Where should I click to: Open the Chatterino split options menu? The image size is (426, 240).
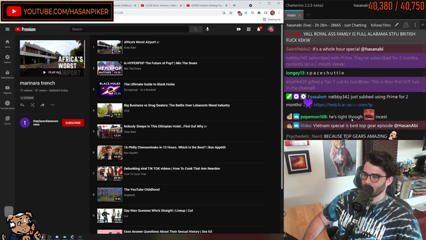tap(415, 25)
